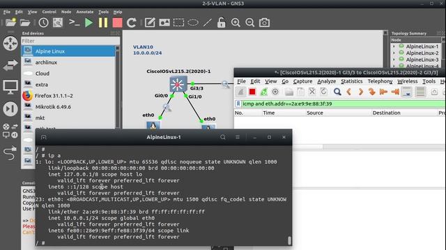Open search in AlpineLinux-1 terminal
The image size is (446, 250).
pyautogui.click(x=223, y=137)
